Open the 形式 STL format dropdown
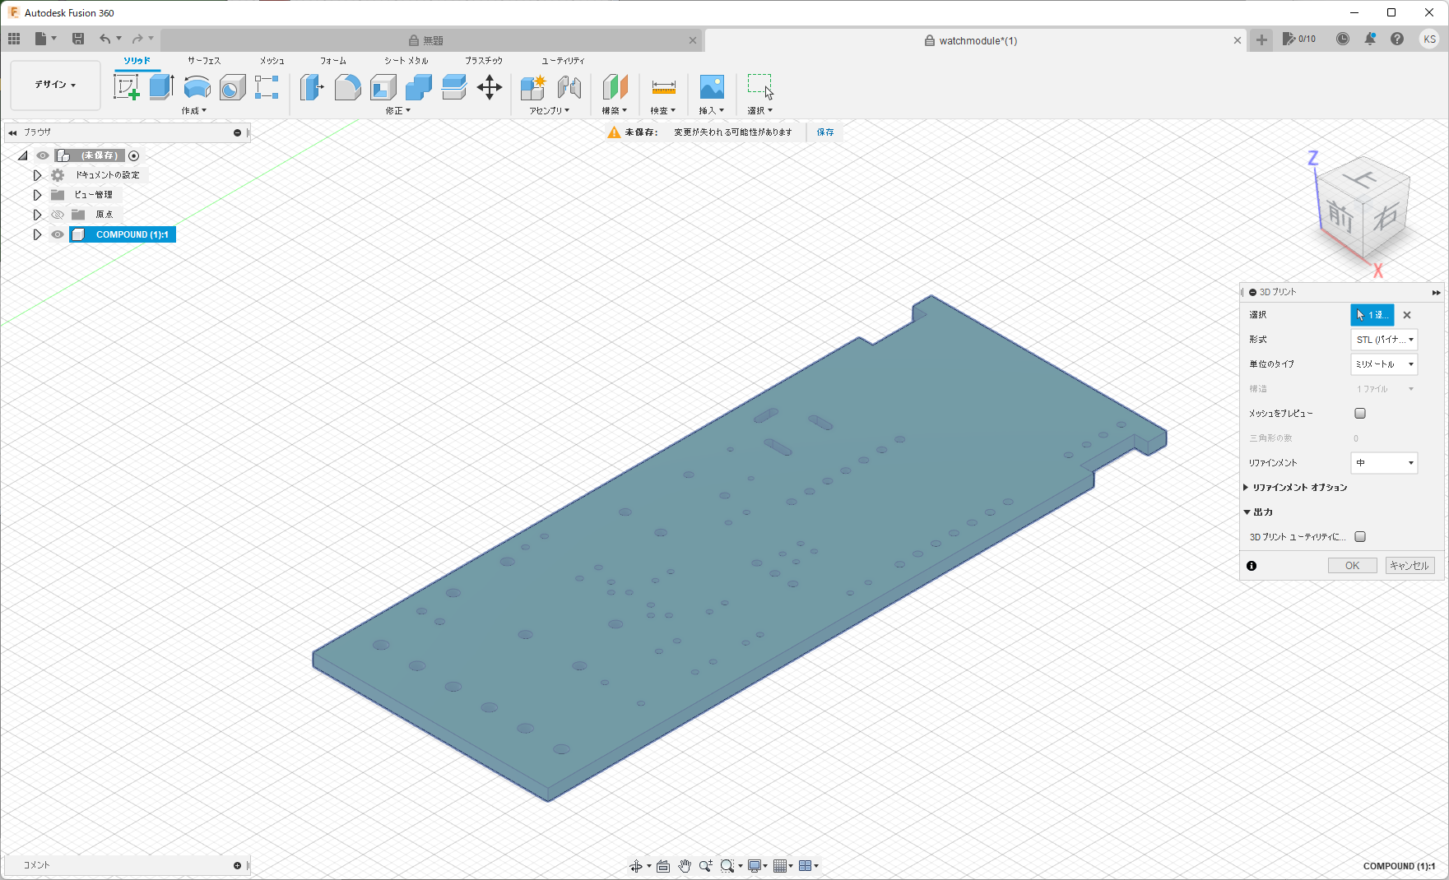Screen dimensions: 1449x880 (x=1384, y=340)
